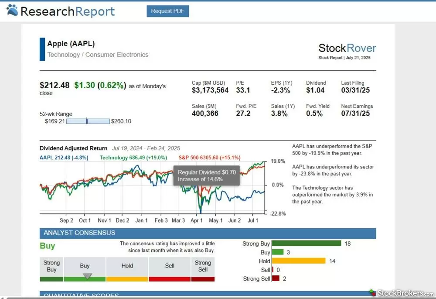Click the green Buy consensus rating text
Screen dimensions: 436x299
(x=48, y=246)
